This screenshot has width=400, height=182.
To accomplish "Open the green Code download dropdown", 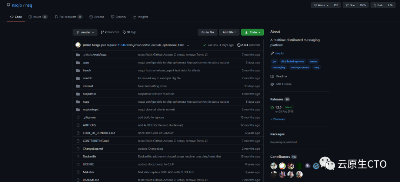I will (x=252, y=32).
